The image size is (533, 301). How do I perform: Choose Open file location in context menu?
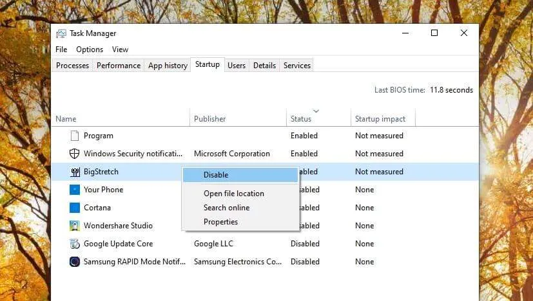[x=240, y=194]
